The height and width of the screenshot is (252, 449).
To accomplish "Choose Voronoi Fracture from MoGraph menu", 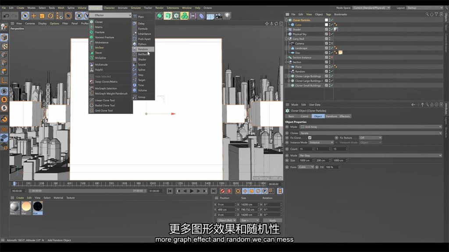I will [104, 38].
